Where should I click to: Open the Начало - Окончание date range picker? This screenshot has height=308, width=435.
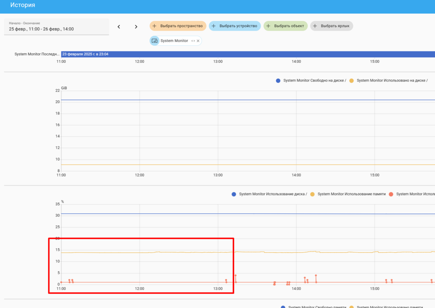click(57, 27)
